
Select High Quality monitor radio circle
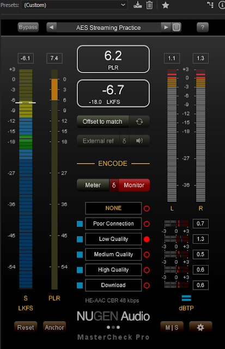[147, 270]
